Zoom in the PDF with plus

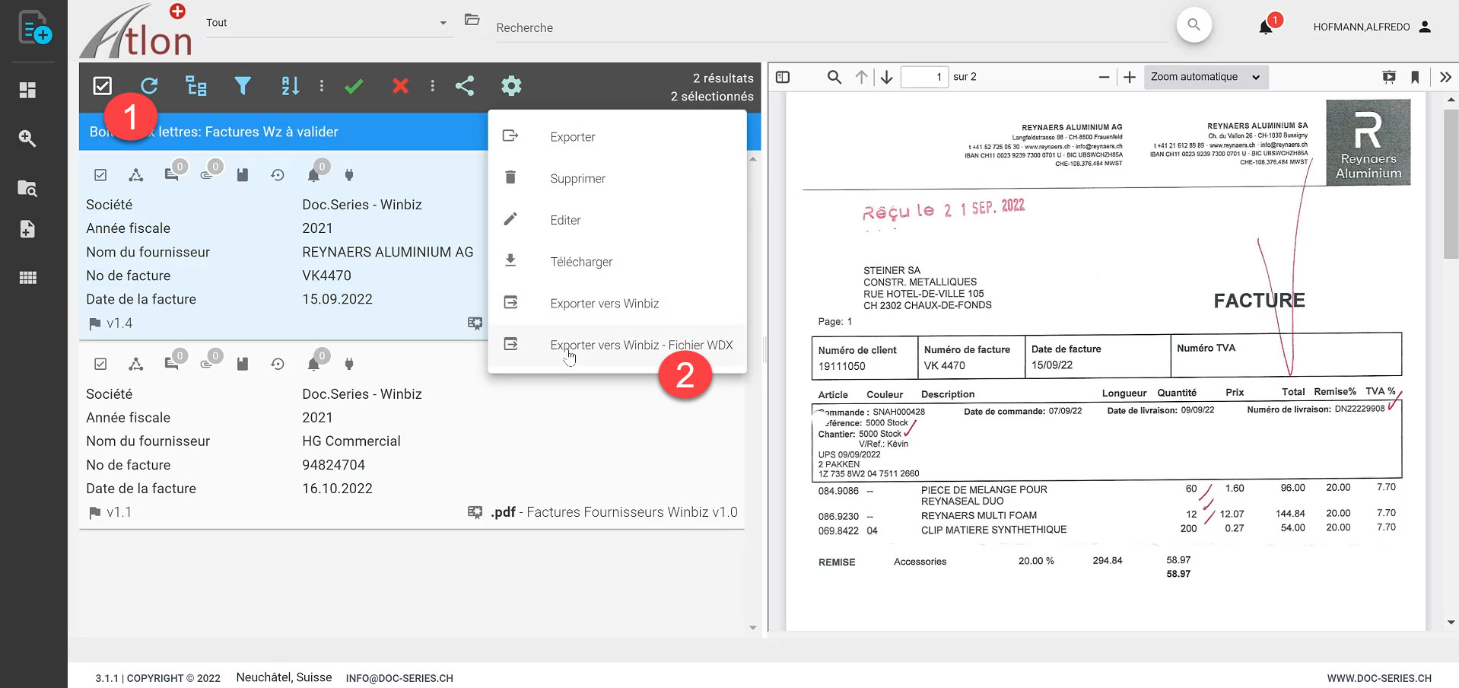[1130, 77]
